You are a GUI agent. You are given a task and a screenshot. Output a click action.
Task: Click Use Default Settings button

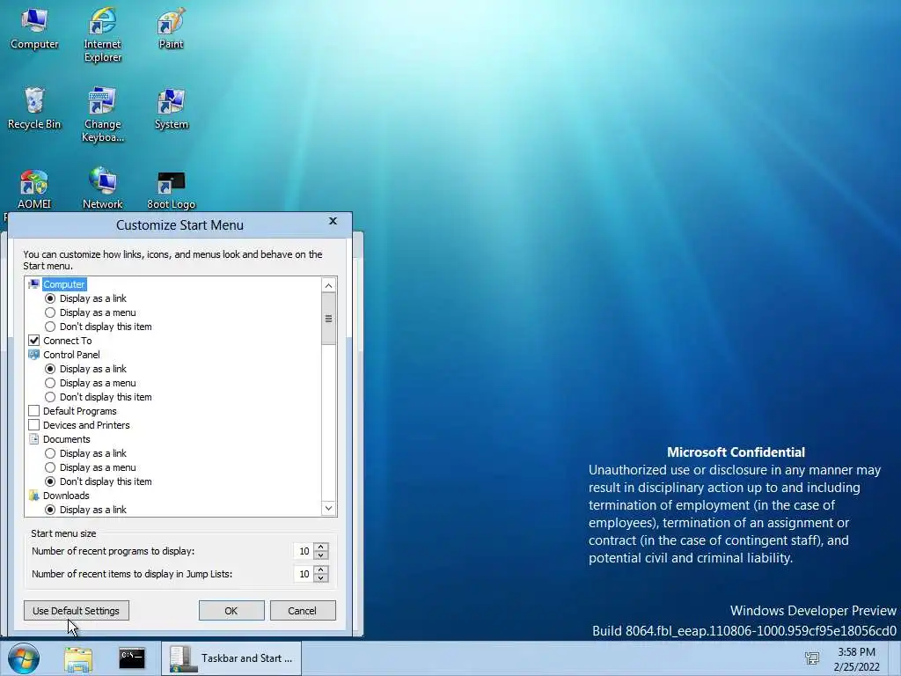[77, 611]
